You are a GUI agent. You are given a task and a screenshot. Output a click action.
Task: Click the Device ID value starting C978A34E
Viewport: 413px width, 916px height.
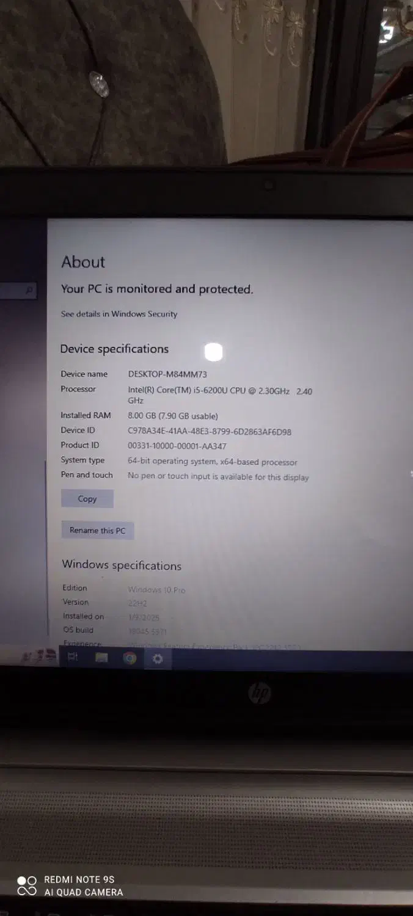[x=210, y=431]
